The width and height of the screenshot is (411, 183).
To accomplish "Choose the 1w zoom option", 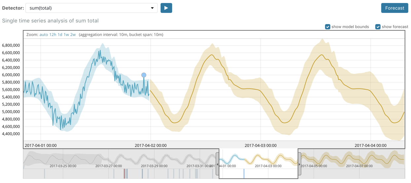I will [66, 35].
